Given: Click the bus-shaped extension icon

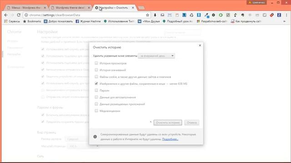Looking at the screenshot, I should pyautogui.click(x=162, y=15).
